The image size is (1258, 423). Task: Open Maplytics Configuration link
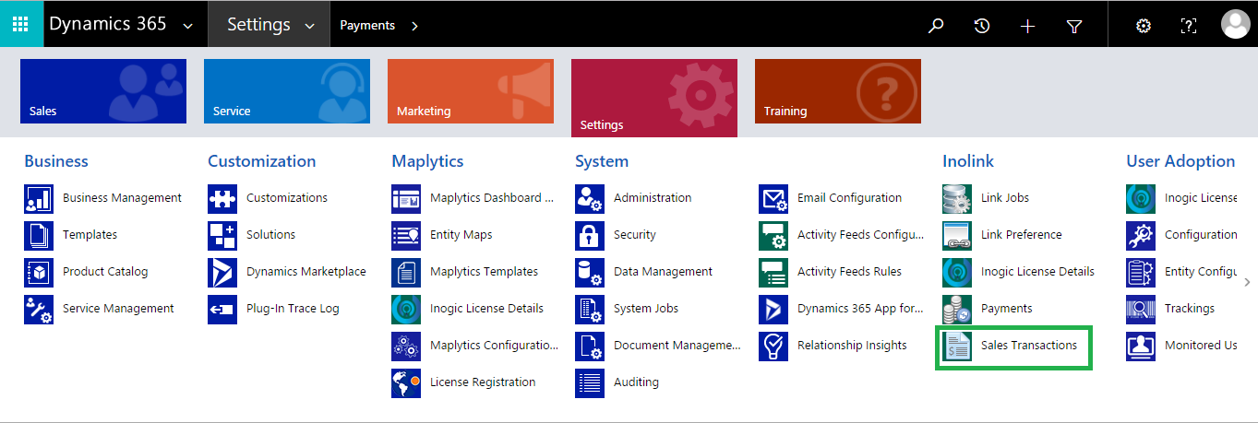(494, 346)
